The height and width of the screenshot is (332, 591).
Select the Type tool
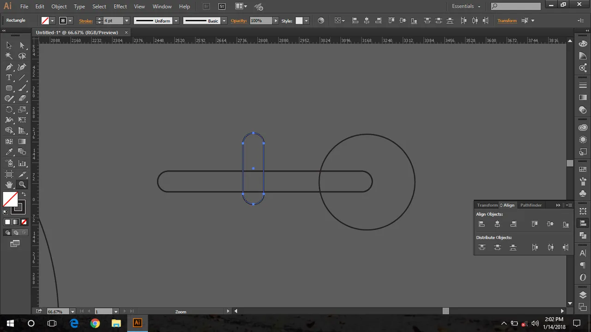click(x=9, y=77)
